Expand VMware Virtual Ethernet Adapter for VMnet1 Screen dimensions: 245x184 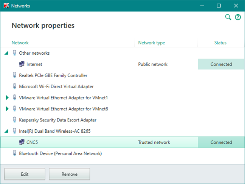[x=7, y=98]
